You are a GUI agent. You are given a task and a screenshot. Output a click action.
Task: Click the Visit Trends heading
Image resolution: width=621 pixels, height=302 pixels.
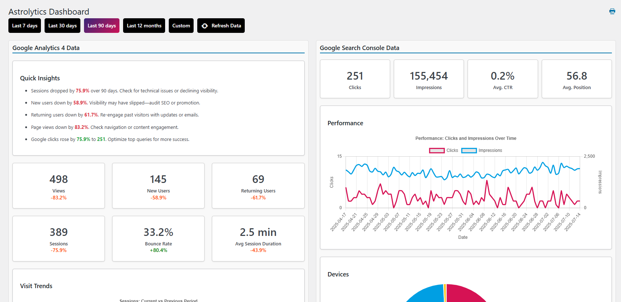tap(36, 286)
